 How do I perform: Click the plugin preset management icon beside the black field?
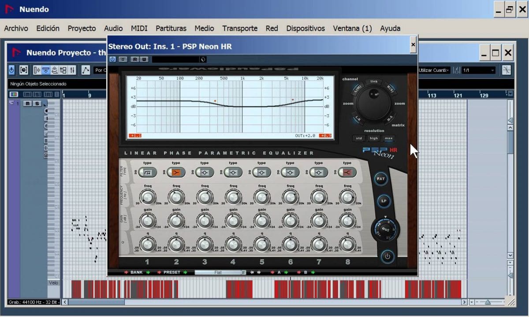tap(203, 59)
